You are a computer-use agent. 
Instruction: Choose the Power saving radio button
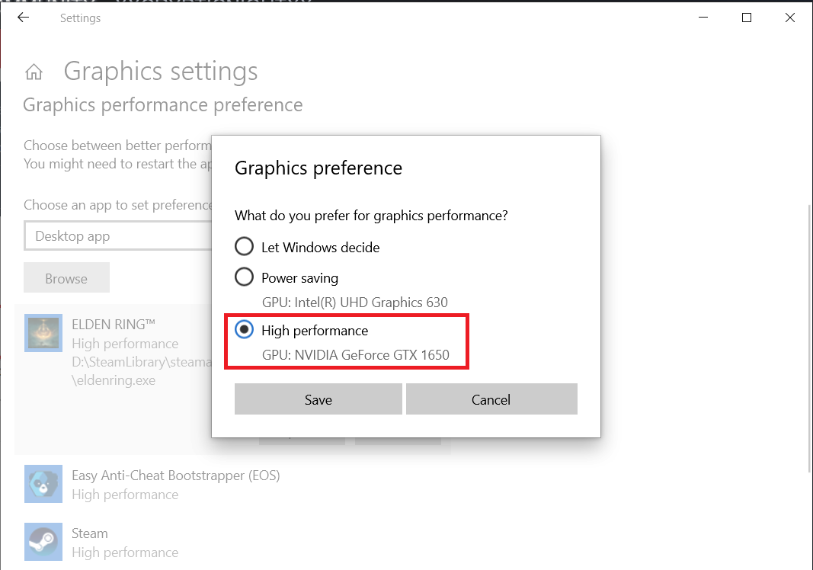pyautogui.click(x=244, y=277)
